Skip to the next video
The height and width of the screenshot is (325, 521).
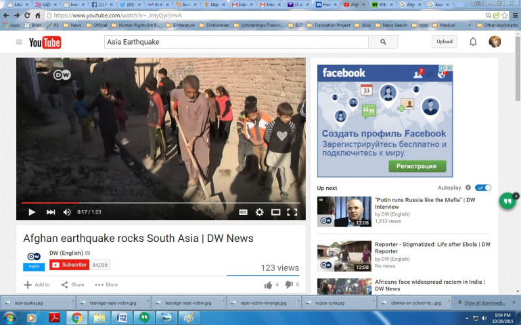point(51,211)
